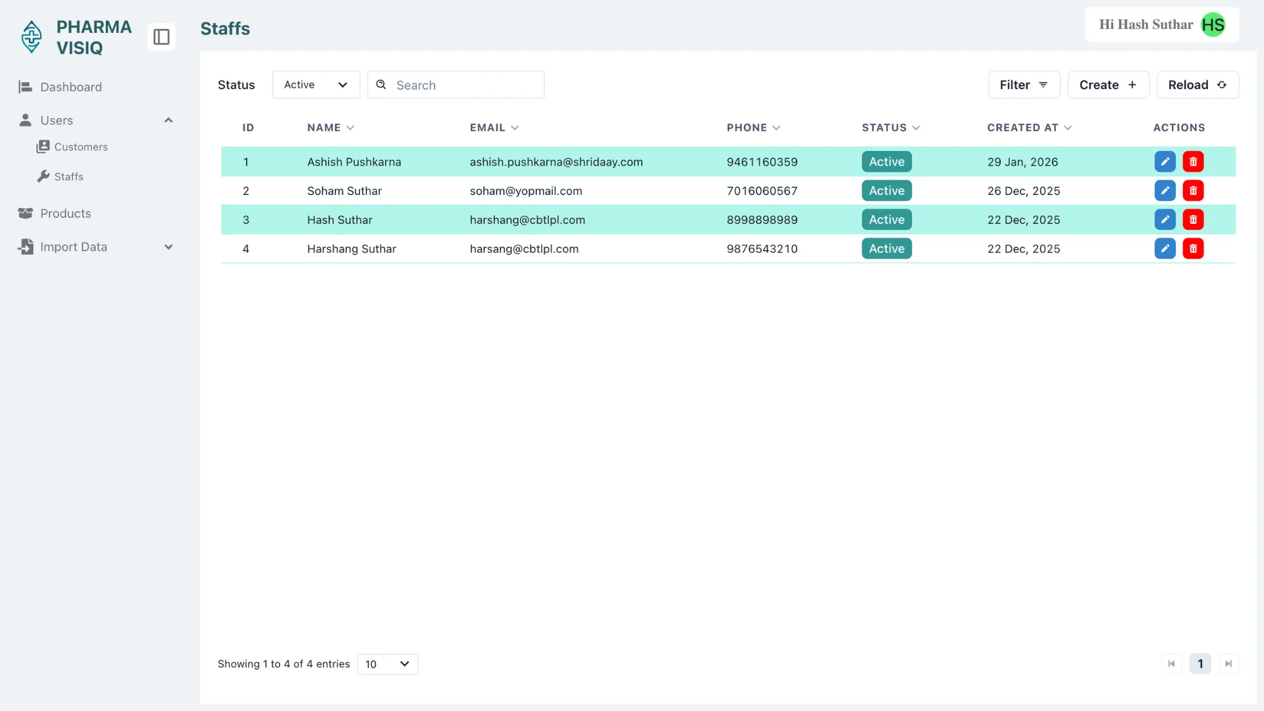Expand the Import Data menu
Image resolution: width=1264 pixels, height=711 pixels.
[169, 247]
